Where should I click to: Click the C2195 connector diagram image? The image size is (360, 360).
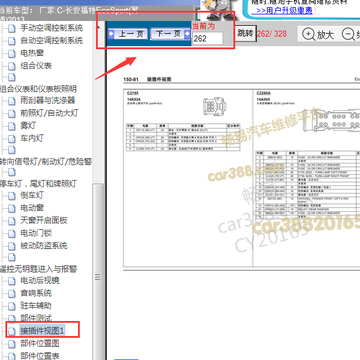click(x=214, y=106)
